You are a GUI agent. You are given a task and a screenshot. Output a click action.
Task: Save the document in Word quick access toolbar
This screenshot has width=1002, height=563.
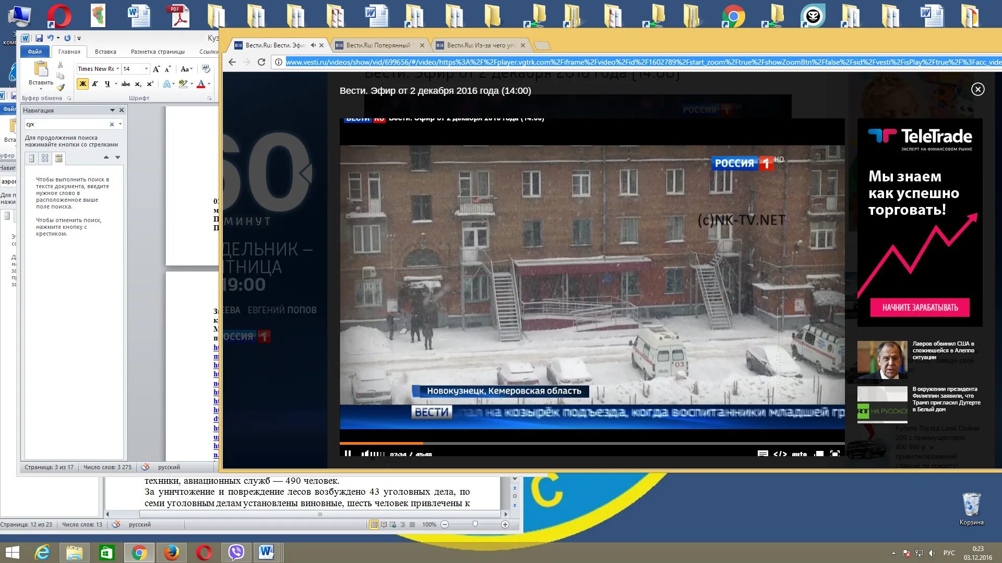click(39, 38)
